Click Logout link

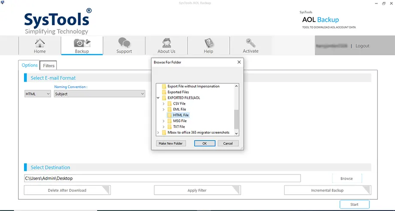coord(362,46)
